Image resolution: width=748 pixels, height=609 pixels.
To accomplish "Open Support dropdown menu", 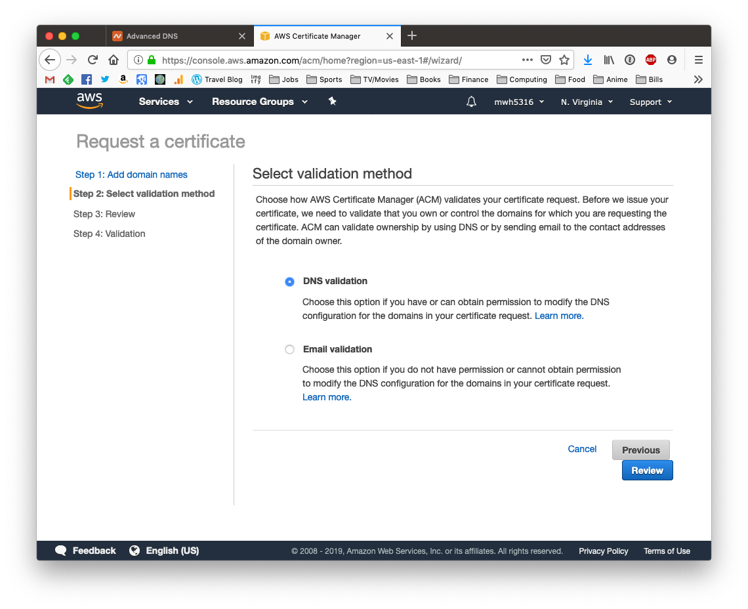I will click(651, 102).
